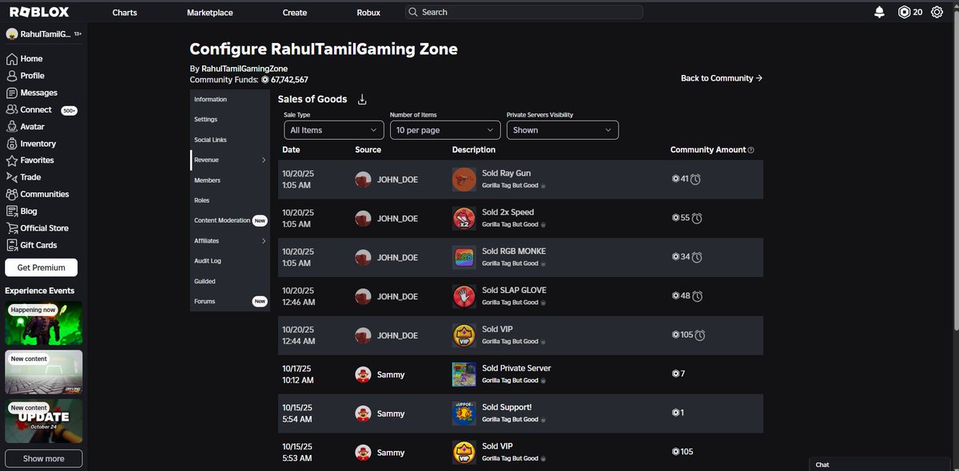The height and width of the screenshot is (471, 959).
Task: Click the help icon beside Community Amount
Action: [750, 150]
